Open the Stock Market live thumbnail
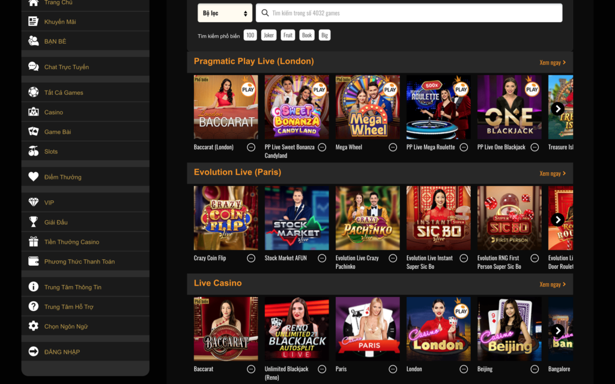Viewport: 615px width, 384px height. [x=297, y=218]
